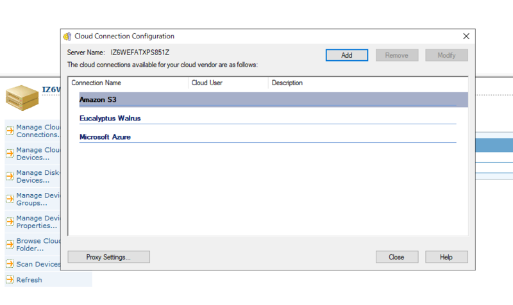Image resolution: width=513 pixels, height=305 pixels.
Task: Click the Cloud User column header
Action: coord(228,83)
